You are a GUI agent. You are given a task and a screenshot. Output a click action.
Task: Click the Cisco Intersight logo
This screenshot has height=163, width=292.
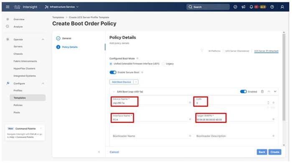pyautogui.click(x=25, y=7)
